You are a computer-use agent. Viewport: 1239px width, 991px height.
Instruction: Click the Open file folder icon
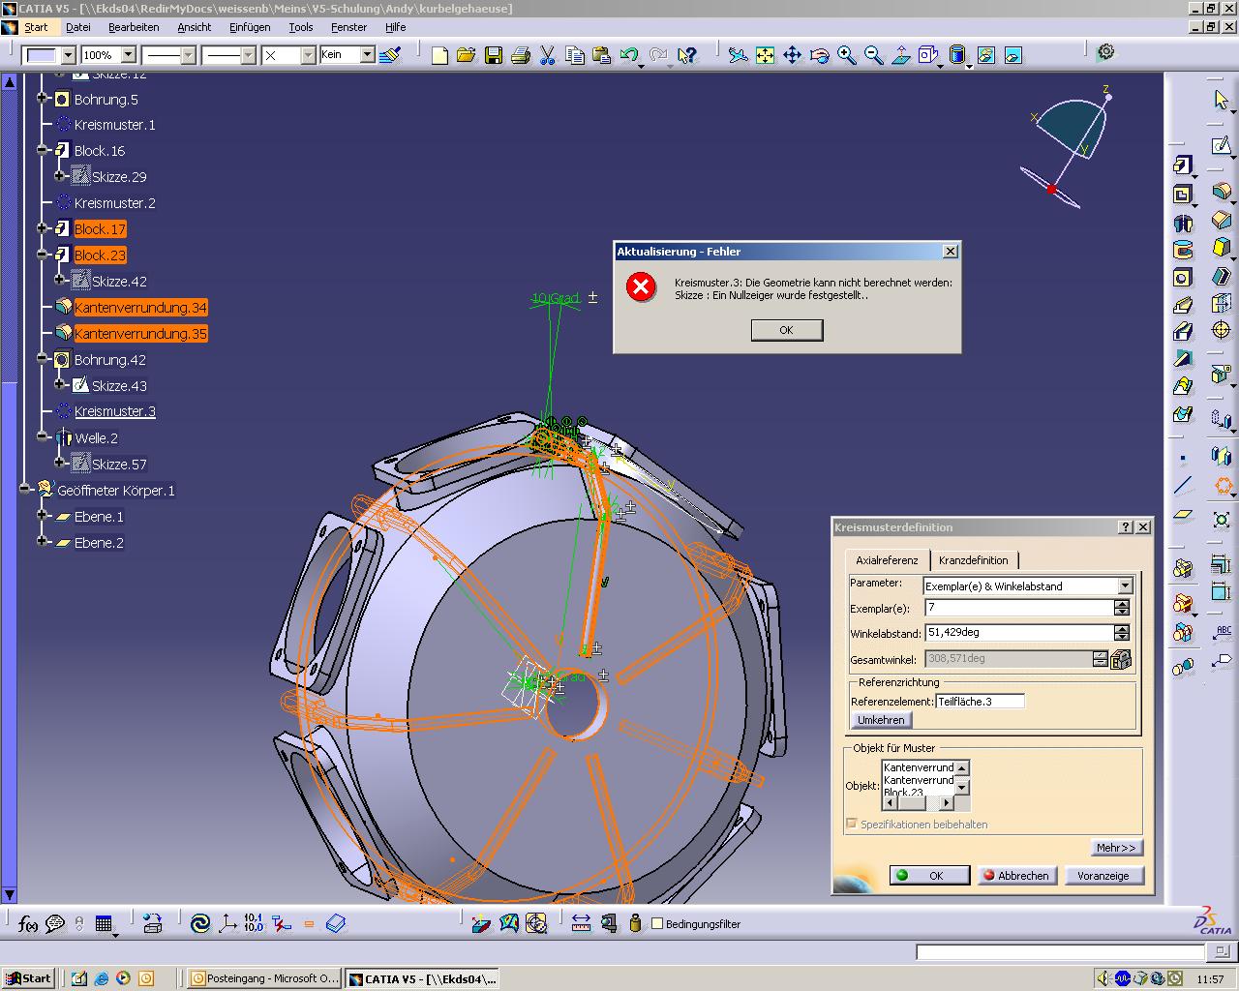(x=466, y=55)
